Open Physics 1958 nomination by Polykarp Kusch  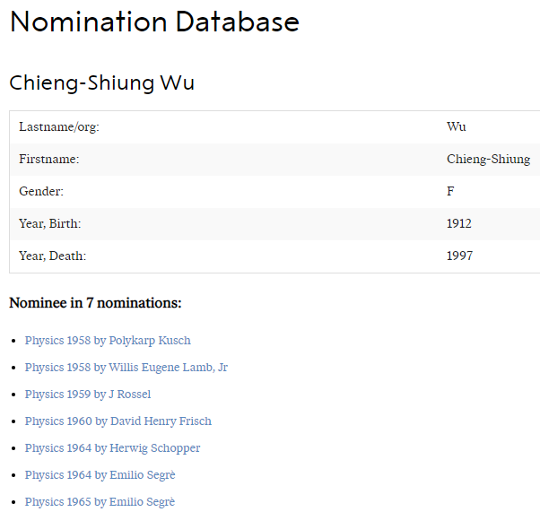point(108,341)
